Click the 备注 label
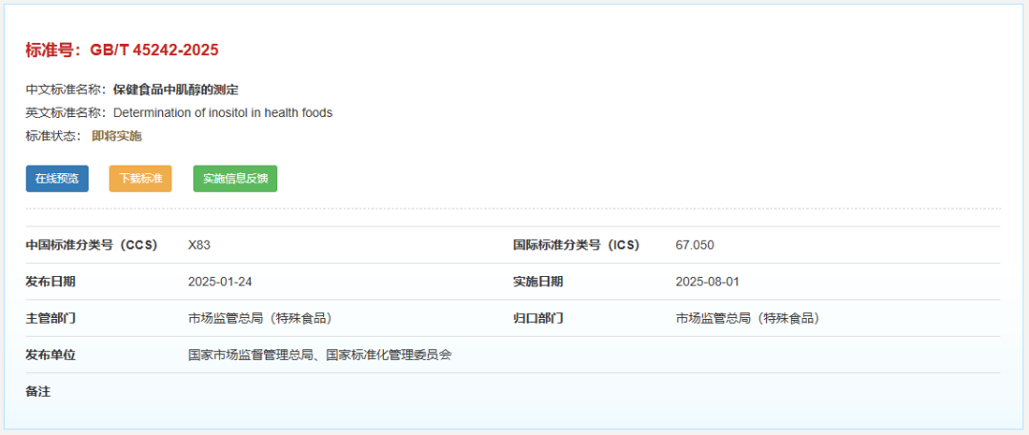 (38, 392)
